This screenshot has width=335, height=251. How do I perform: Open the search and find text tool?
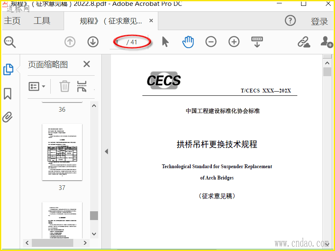(10, 42)
